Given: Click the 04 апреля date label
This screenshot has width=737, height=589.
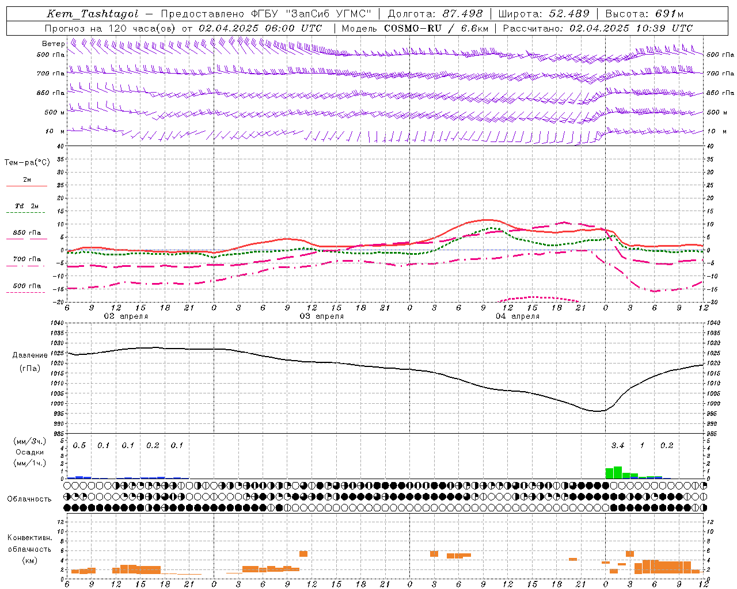Looking at the screenshot, I should tap(517, 316).
